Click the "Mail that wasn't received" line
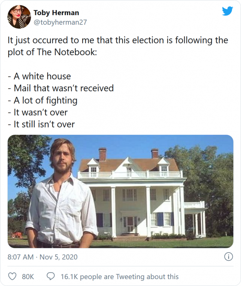 (x=61, y=88)
